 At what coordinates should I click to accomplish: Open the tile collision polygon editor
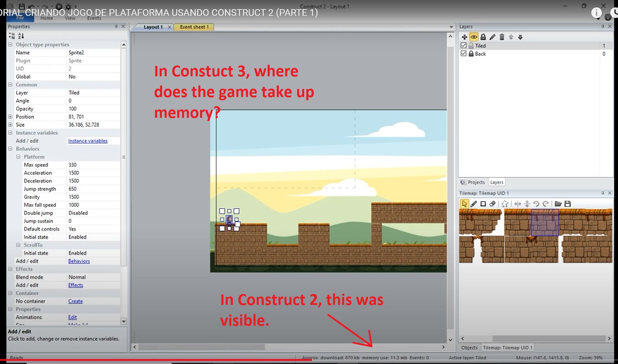(505, 204)
